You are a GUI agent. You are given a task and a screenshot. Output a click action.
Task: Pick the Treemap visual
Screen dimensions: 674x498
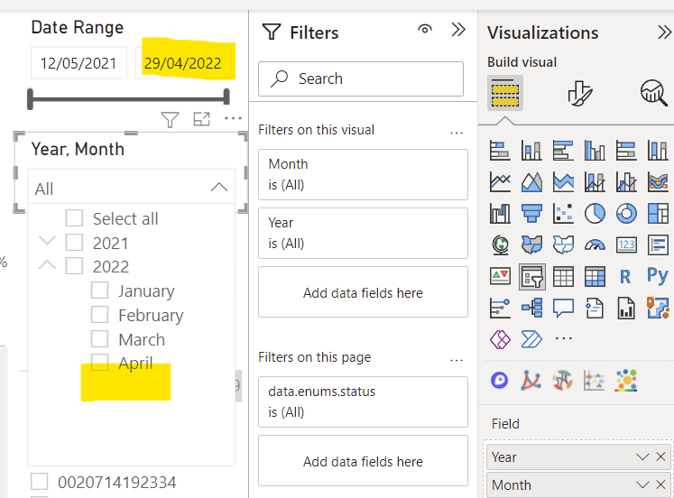point(658,214)
